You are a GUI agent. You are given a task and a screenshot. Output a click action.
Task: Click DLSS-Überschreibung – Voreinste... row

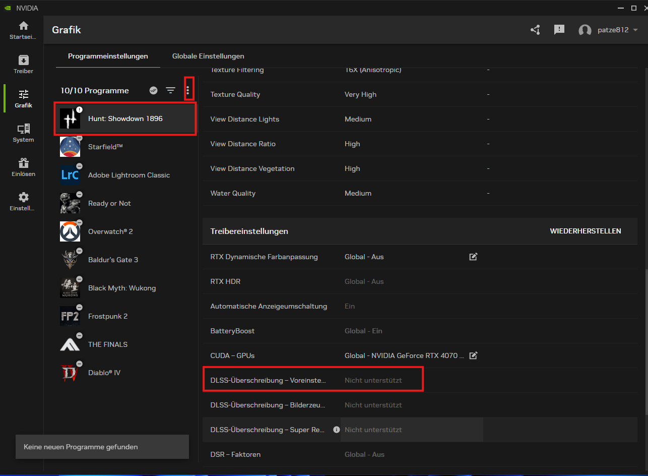(420, 380)
